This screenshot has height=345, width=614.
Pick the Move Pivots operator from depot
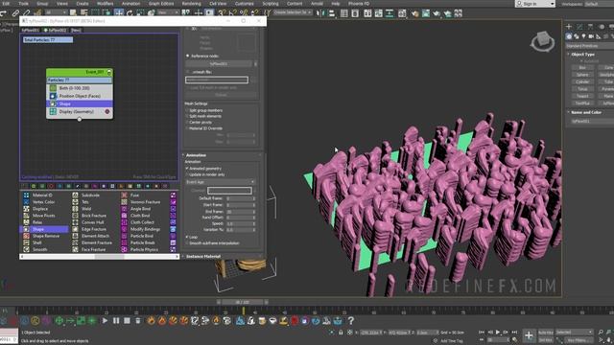[43, 216]
